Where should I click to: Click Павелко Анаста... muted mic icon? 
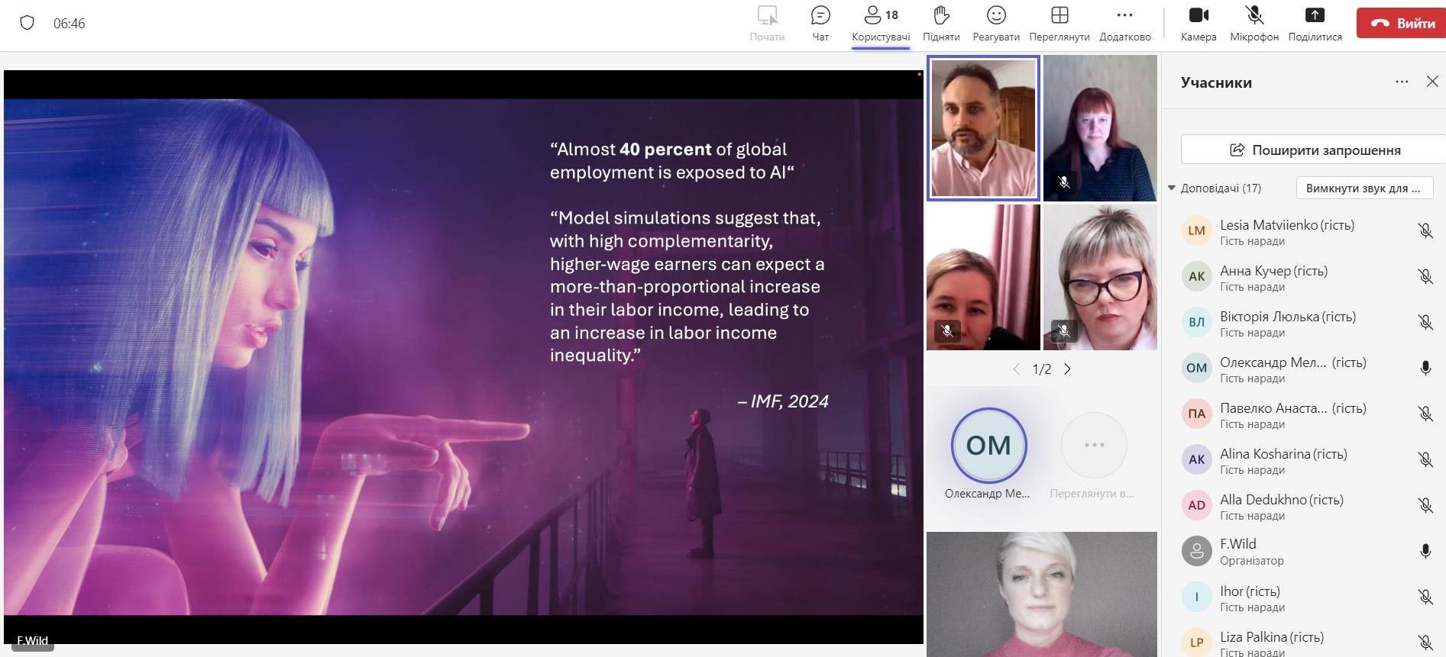point(1425,414)
